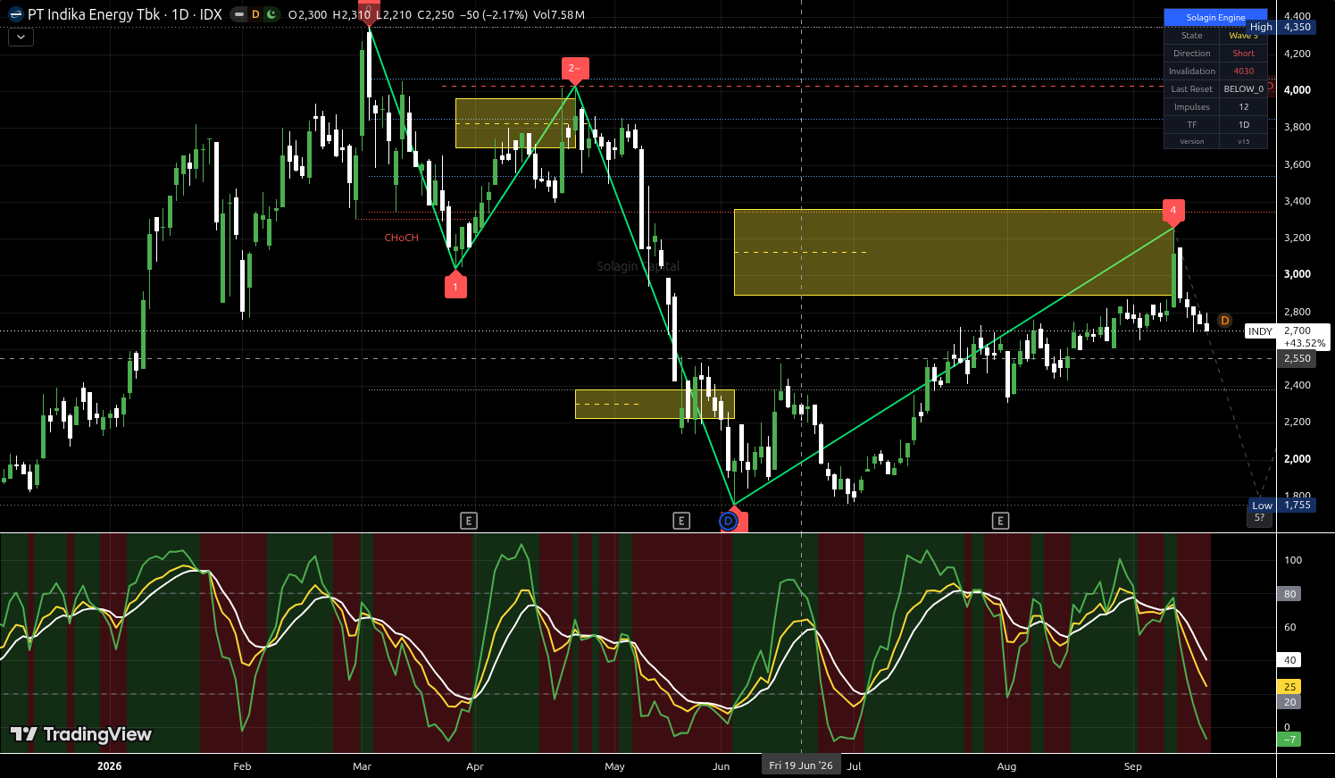This screenshot has height=778, width=1335.
Task: Click the CHoCH label on the chart
Action: point(401,238)
